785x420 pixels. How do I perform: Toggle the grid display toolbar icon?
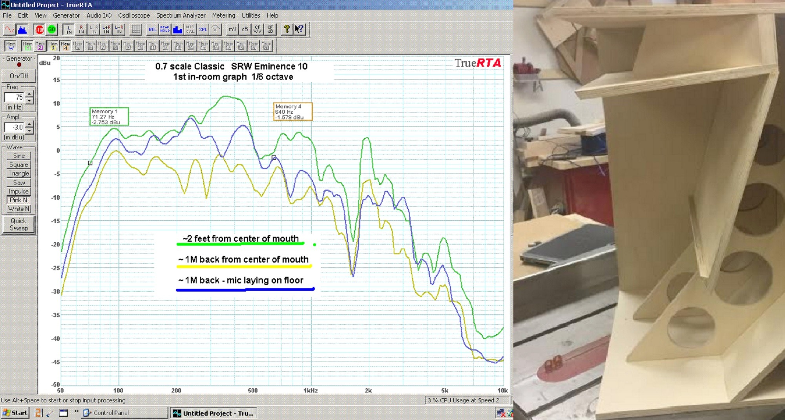pyautogui.click(x=136, y=29)
